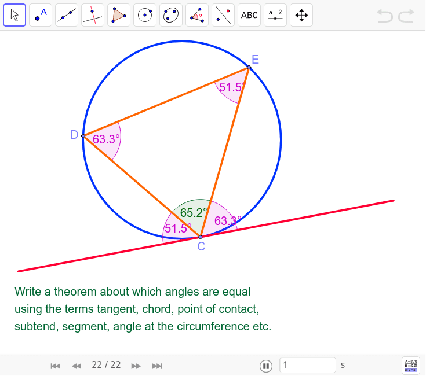The image size is (426, 376).
Task: Select Move Graphics View tool
Action: [301, 15]
